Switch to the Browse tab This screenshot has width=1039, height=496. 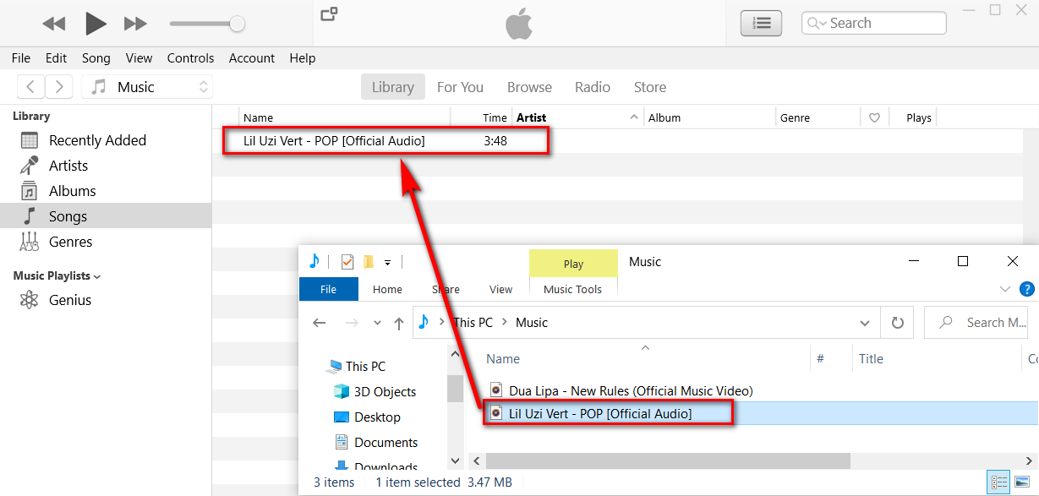click(529, 87)
